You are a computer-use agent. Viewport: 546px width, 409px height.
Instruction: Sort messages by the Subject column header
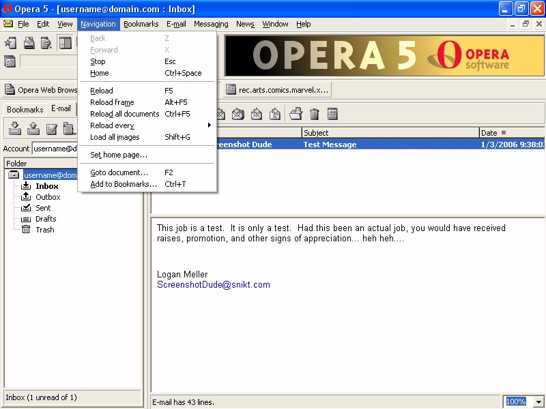click(x=390, y=132)
